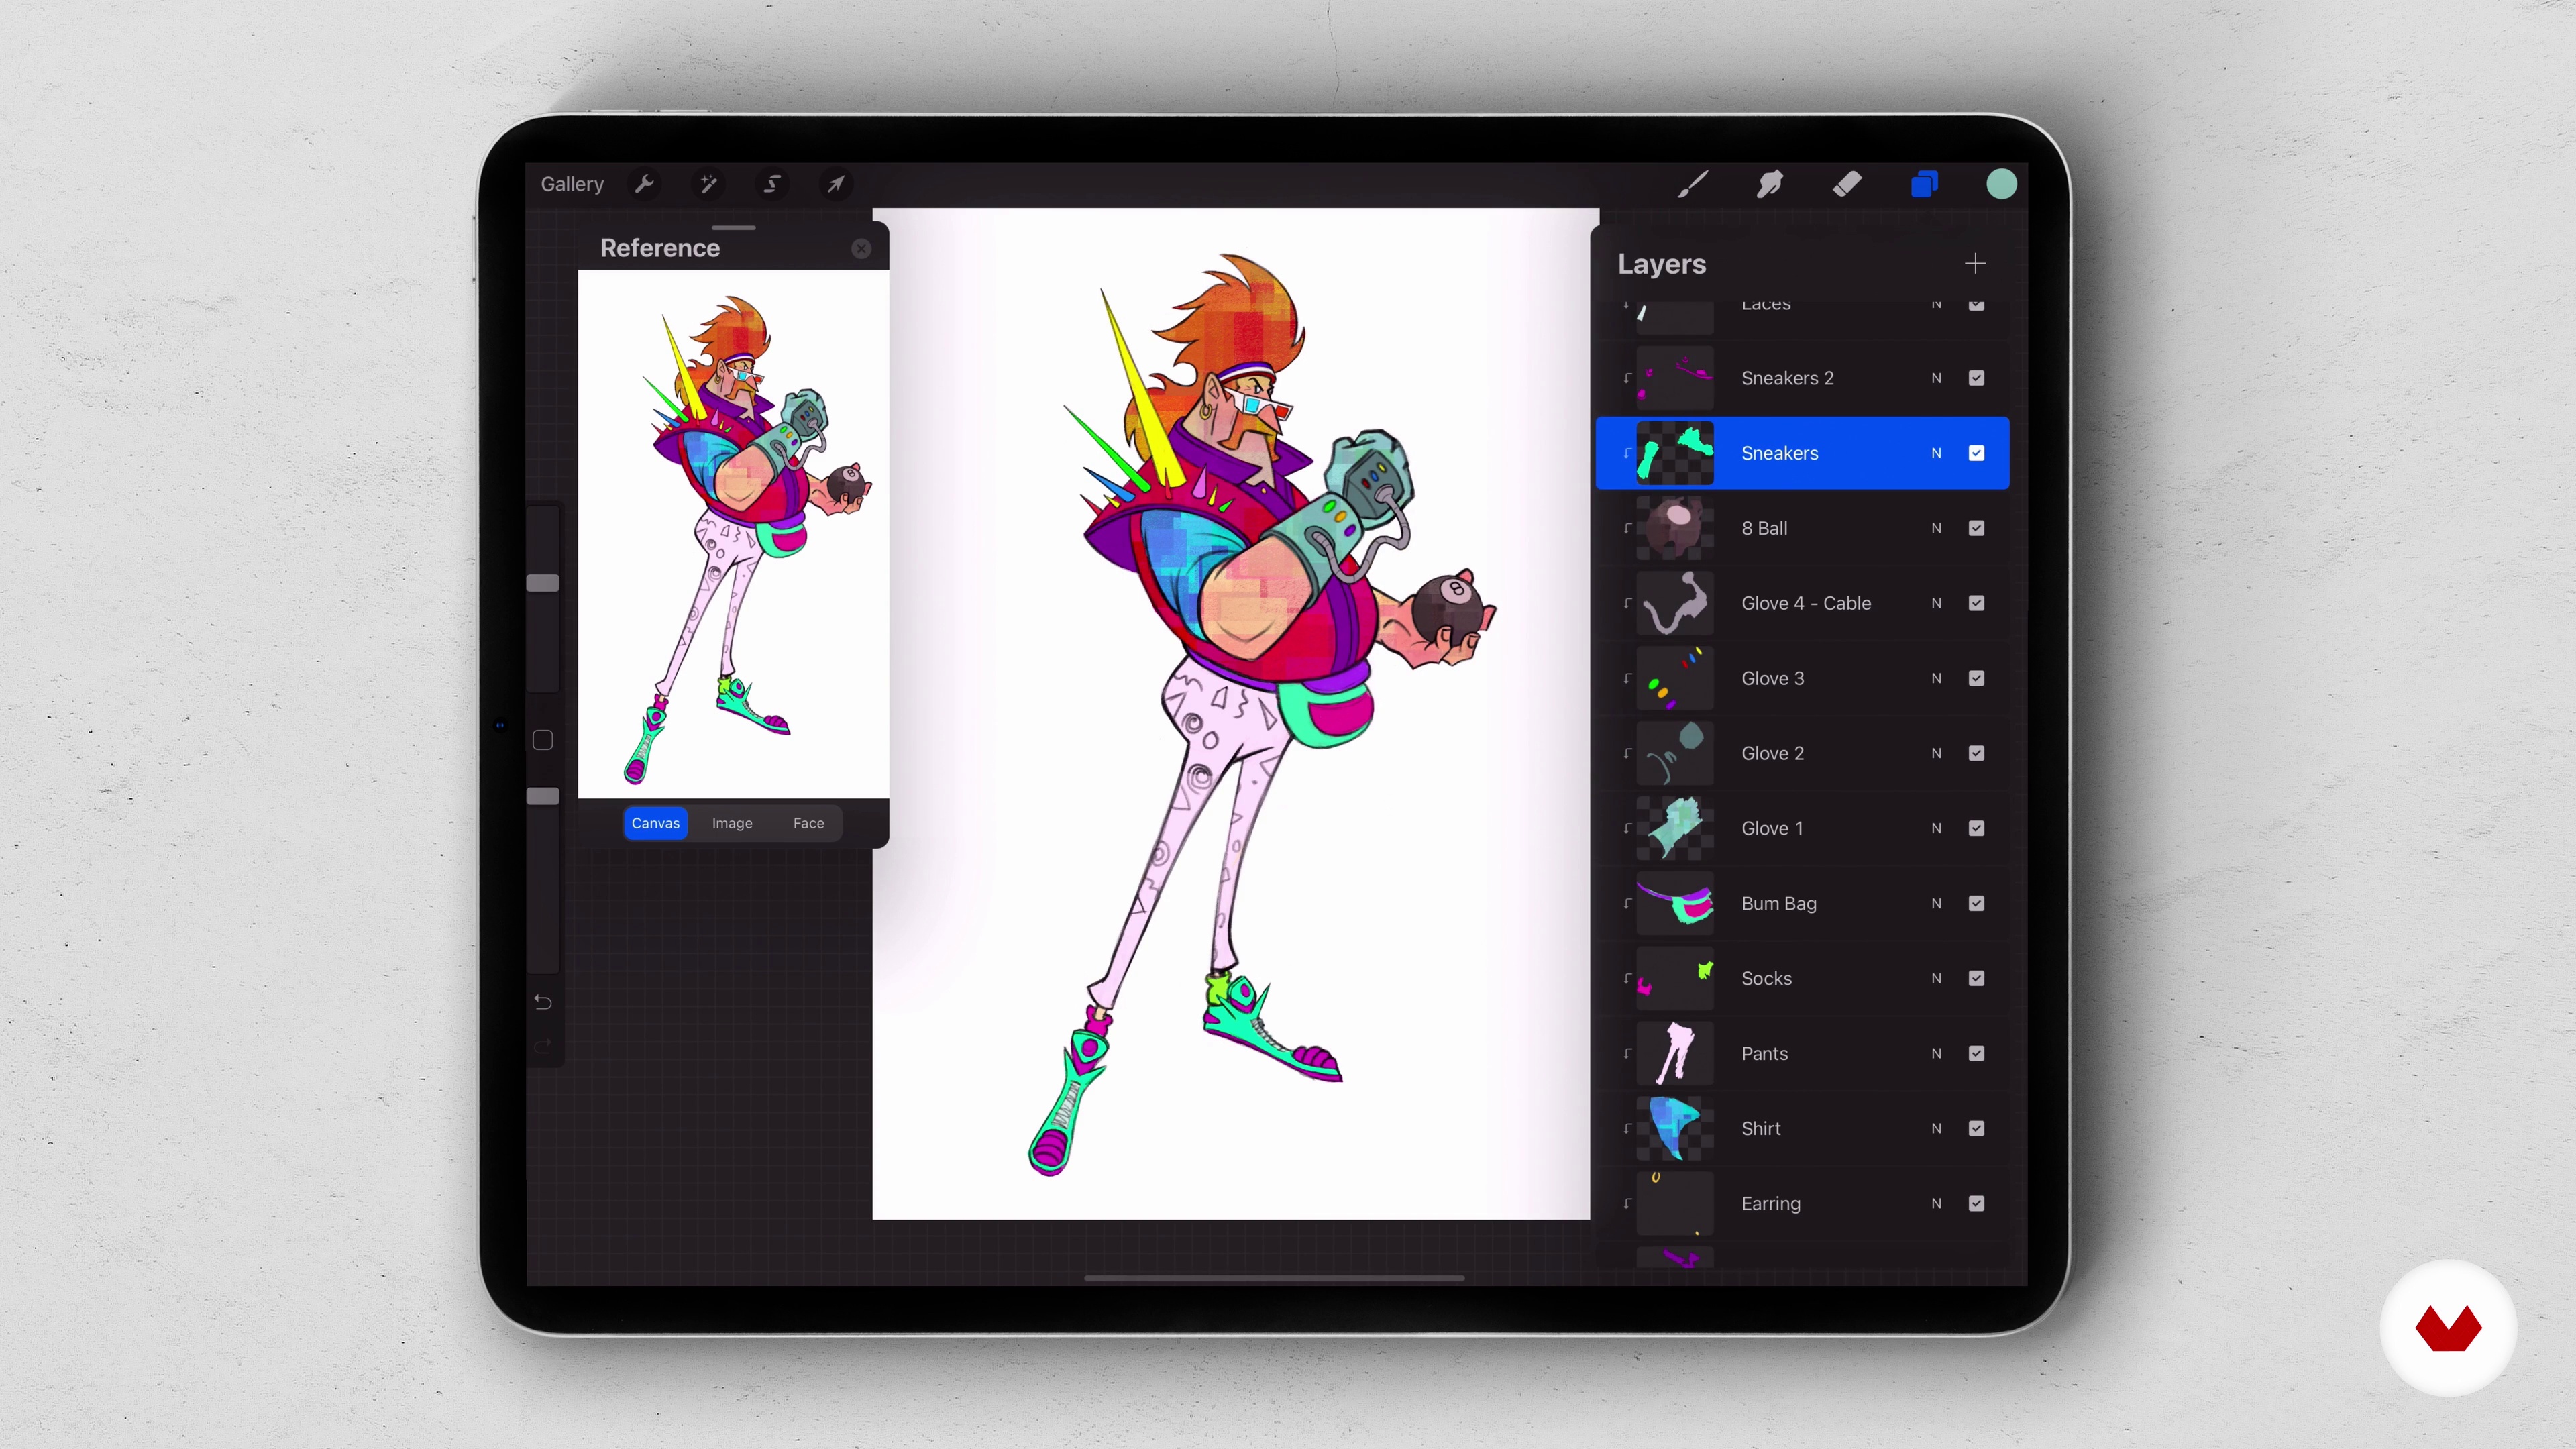Select the Shirt layer thumbnail
This screenshot has height=1449, width=2576.
[x=1675, y=1128]
